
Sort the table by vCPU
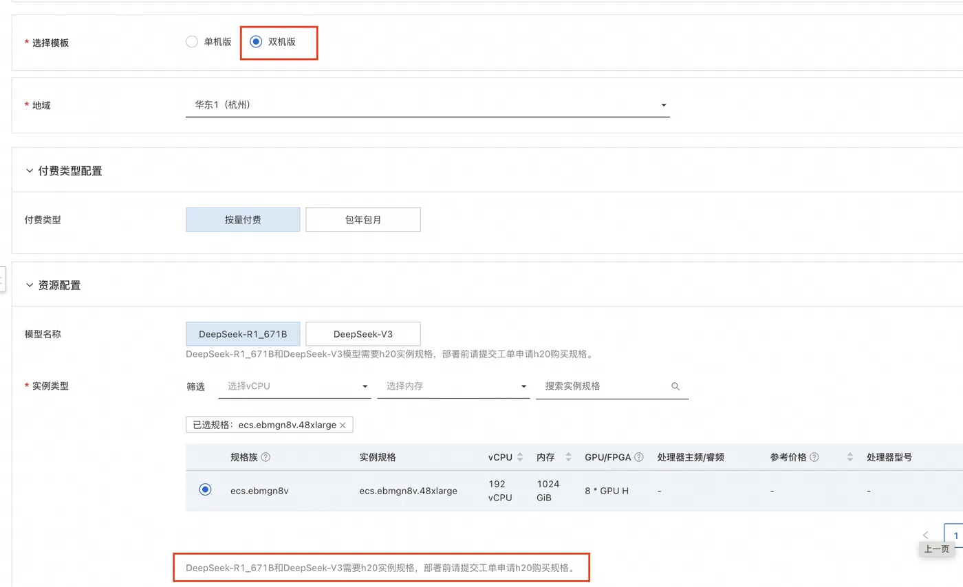[x=520, y=457]
